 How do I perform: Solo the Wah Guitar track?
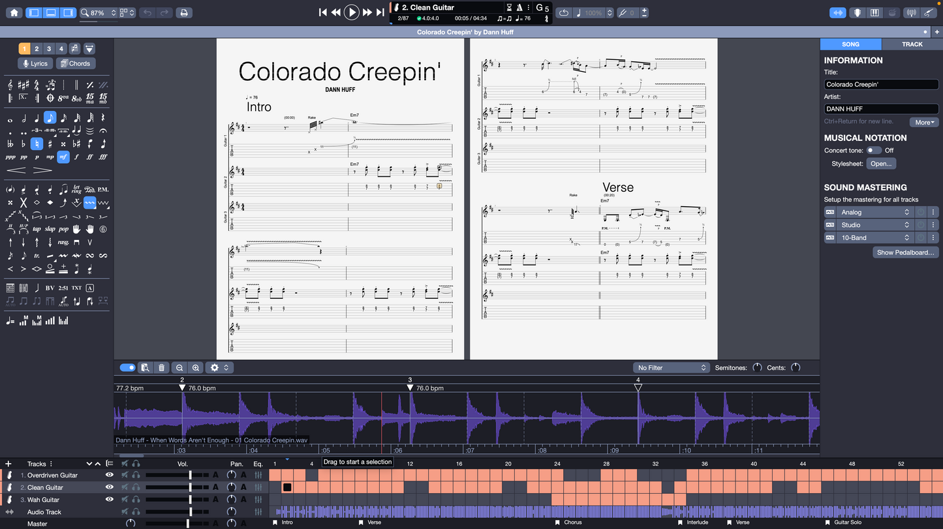(135, 500)
